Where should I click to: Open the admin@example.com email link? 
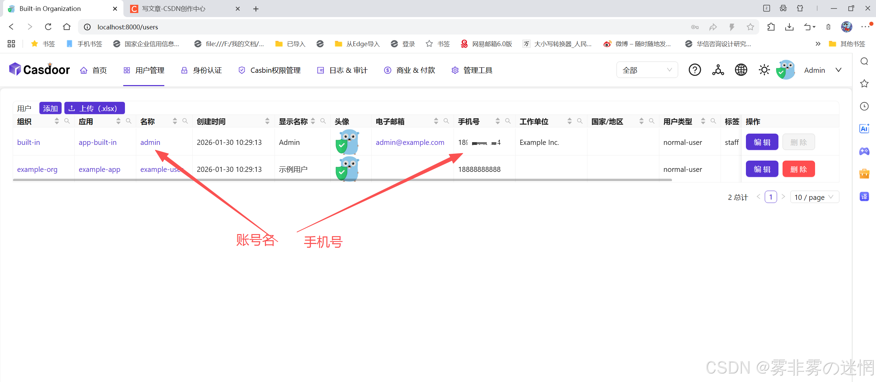[410, 142]
